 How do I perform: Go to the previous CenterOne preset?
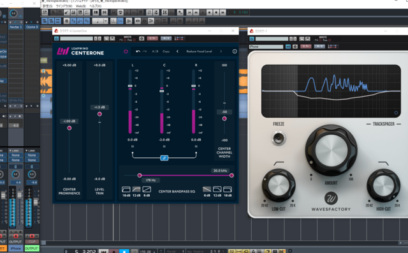[177, 51]
